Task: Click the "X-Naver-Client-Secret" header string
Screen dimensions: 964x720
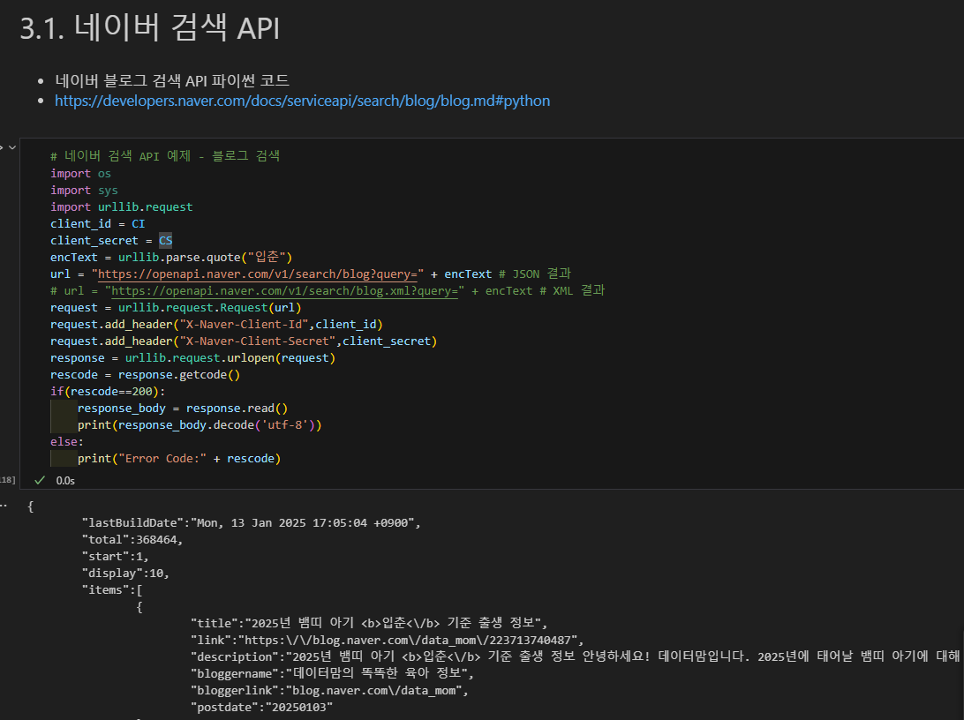Action: pos(258,341)
